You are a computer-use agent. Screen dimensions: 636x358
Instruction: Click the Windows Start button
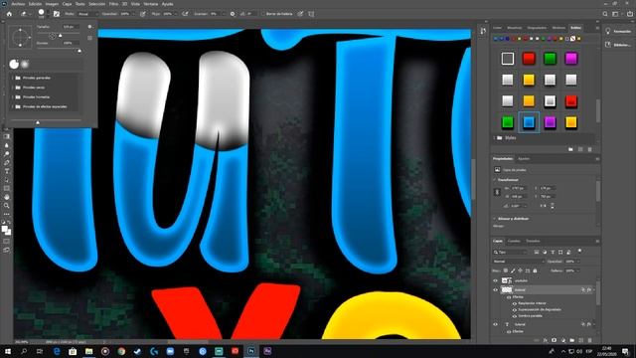point(7,351)
